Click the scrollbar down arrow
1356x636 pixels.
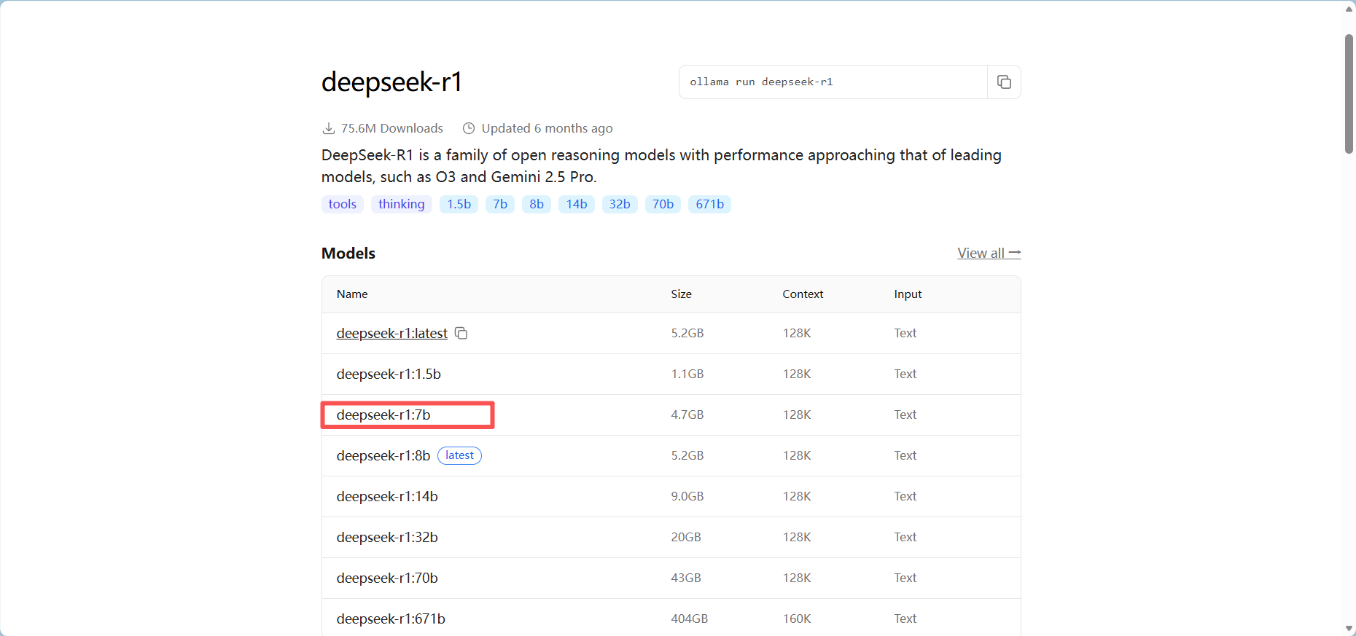pos(1349,629)
